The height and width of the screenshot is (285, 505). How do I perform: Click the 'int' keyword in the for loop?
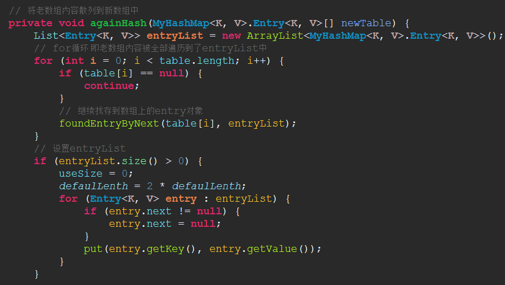point(74,61)
